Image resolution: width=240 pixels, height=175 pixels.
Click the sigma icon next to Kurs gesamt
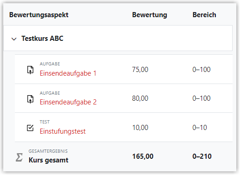pos(19,157)
